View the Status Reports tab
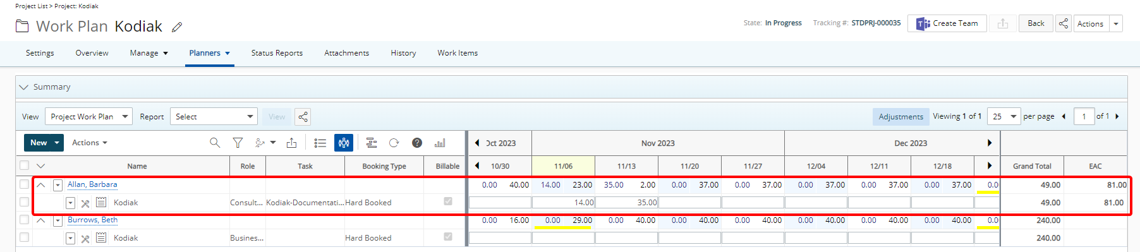The image size is (1140, 252). pos(277,53)
